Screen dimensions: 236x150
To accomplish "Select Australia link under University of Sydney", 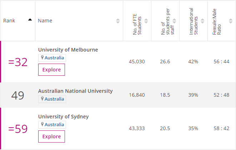I will point(54,124).
